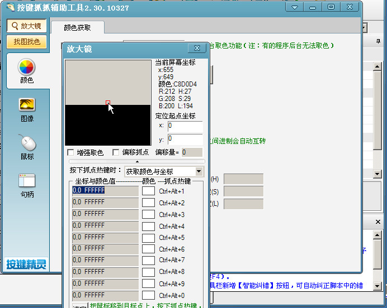Click the x:655 coordinate readout

(x=166, y=70)
